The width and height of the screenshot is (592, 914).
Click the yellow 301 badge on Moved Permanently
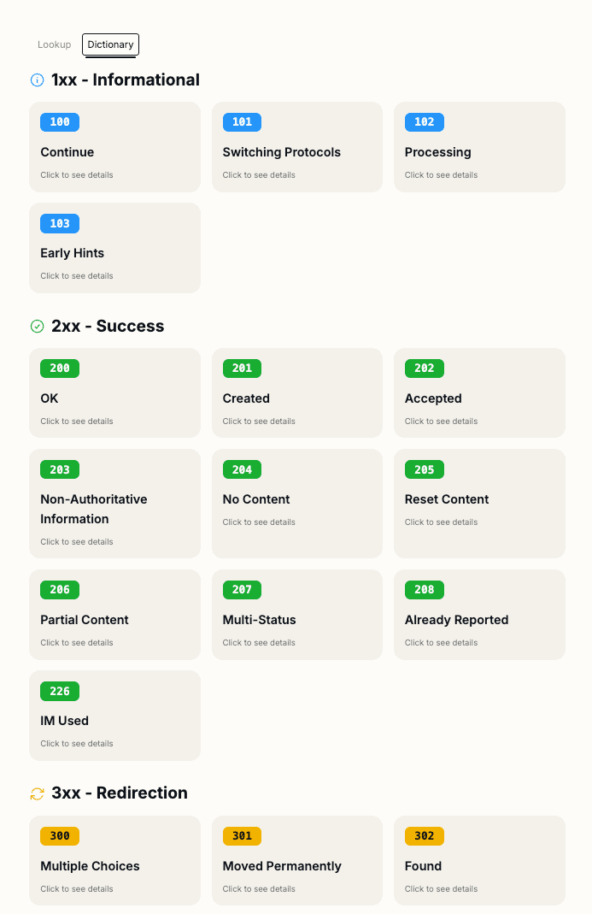(x=242, y=835)
